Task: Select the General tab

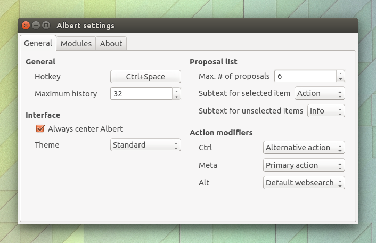Action: pyautogui.click(x=38, y=43)
